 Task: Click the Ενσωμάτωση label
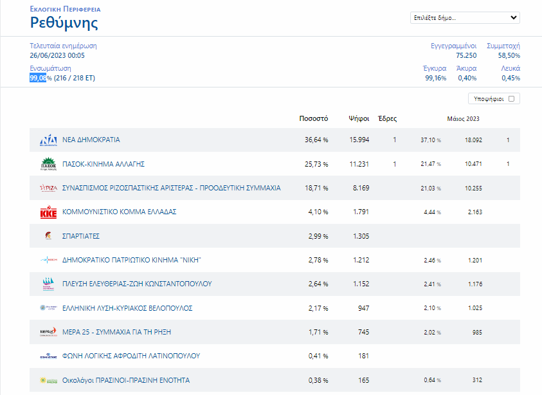(50, 68)
